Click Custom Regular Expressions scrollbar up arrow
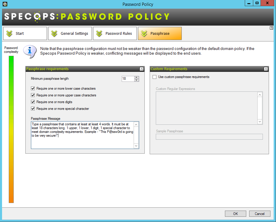Screen dimensions: 276x222 [x=260, y=95]
